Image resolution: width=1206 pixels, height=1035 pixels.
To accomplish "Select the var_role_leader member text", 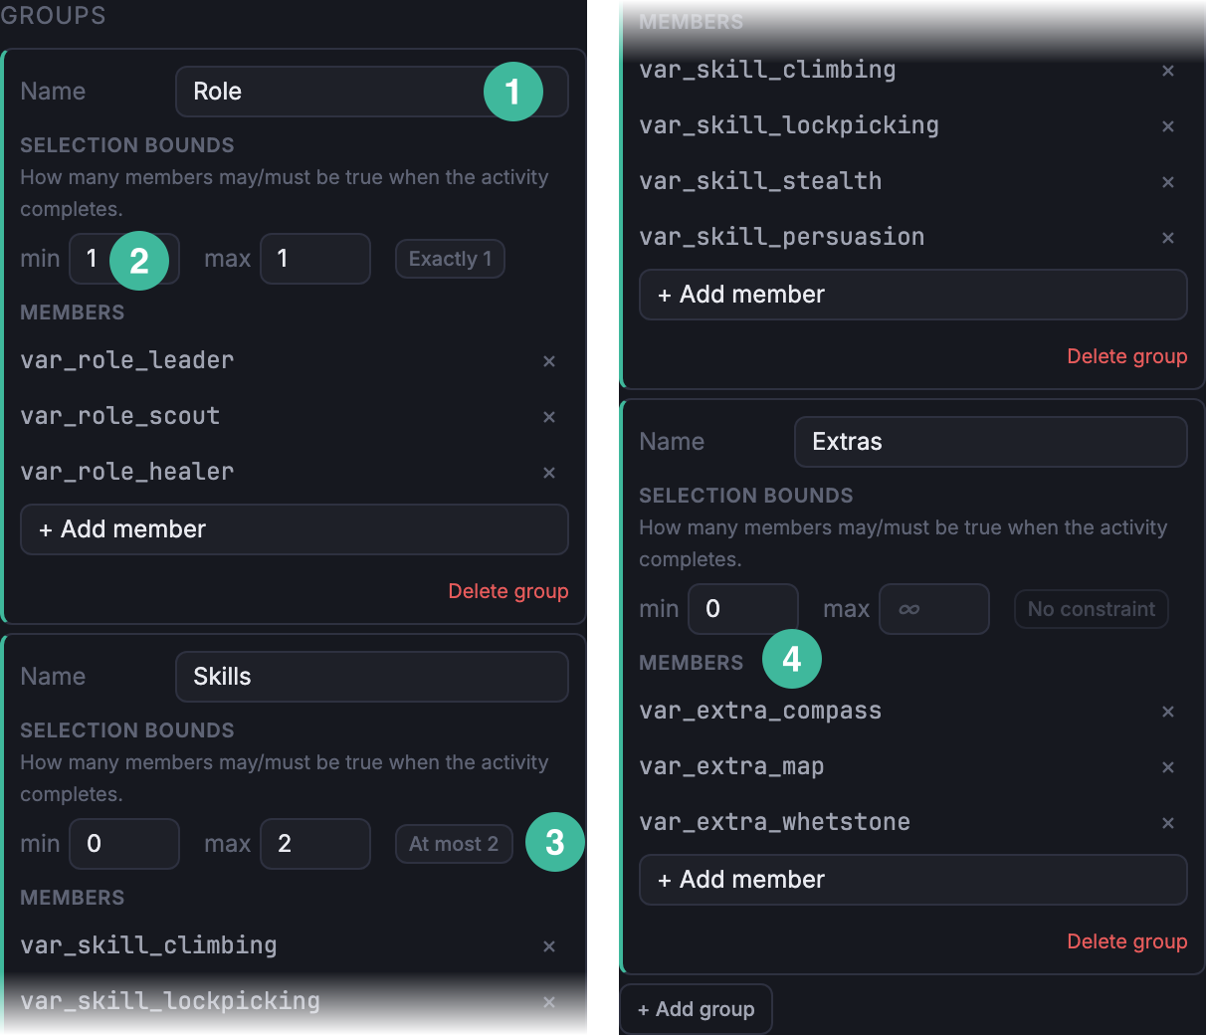I will coord(127,360).
